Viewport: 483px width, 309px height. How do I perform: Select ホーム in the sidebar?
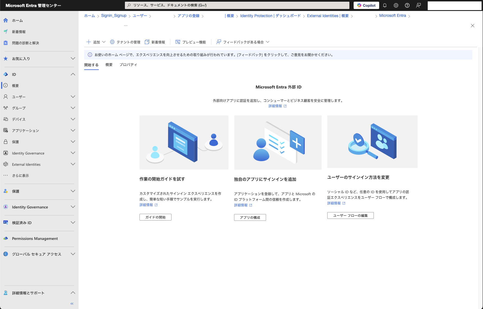click(17, 20)
